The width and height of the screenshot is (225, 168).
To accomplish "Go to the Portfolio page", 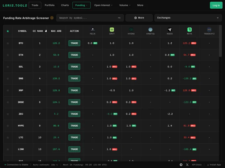I will (x=50, y=5).
